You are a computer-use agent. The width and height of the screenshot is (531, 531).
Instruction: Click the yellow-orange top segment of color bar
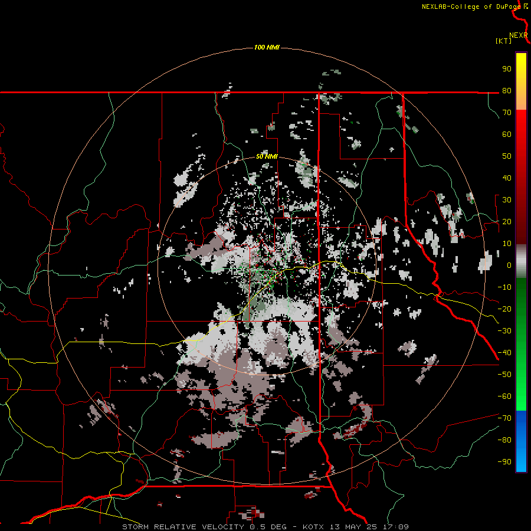coord(521,81)
